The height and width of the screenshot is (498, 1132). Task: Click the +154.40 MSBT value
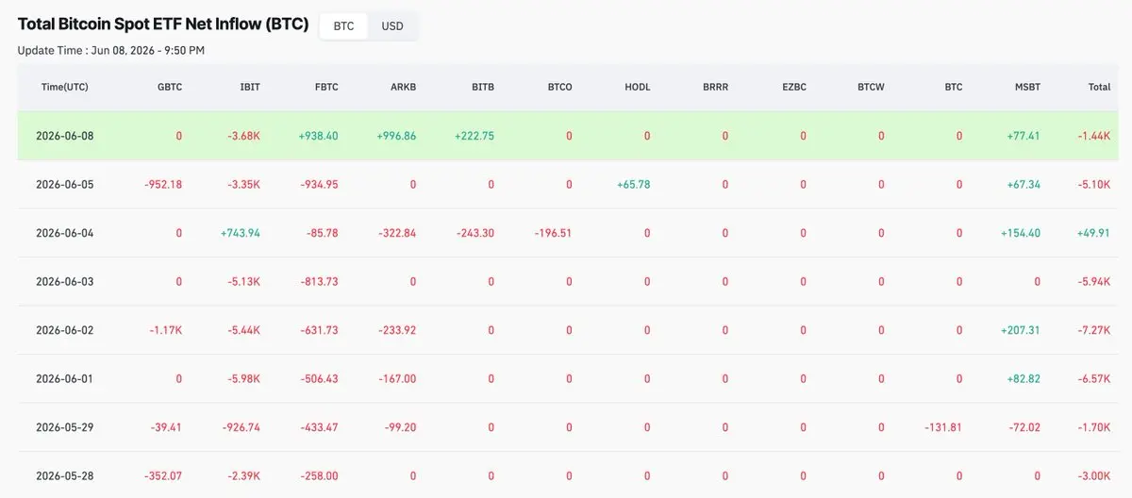click(1021, 233)
